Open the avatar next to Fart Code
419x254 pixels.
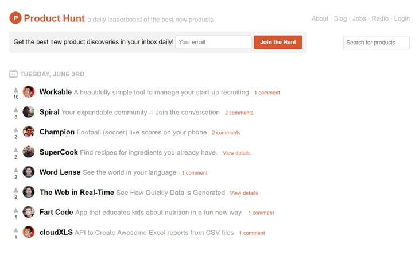tap(29, 212)
